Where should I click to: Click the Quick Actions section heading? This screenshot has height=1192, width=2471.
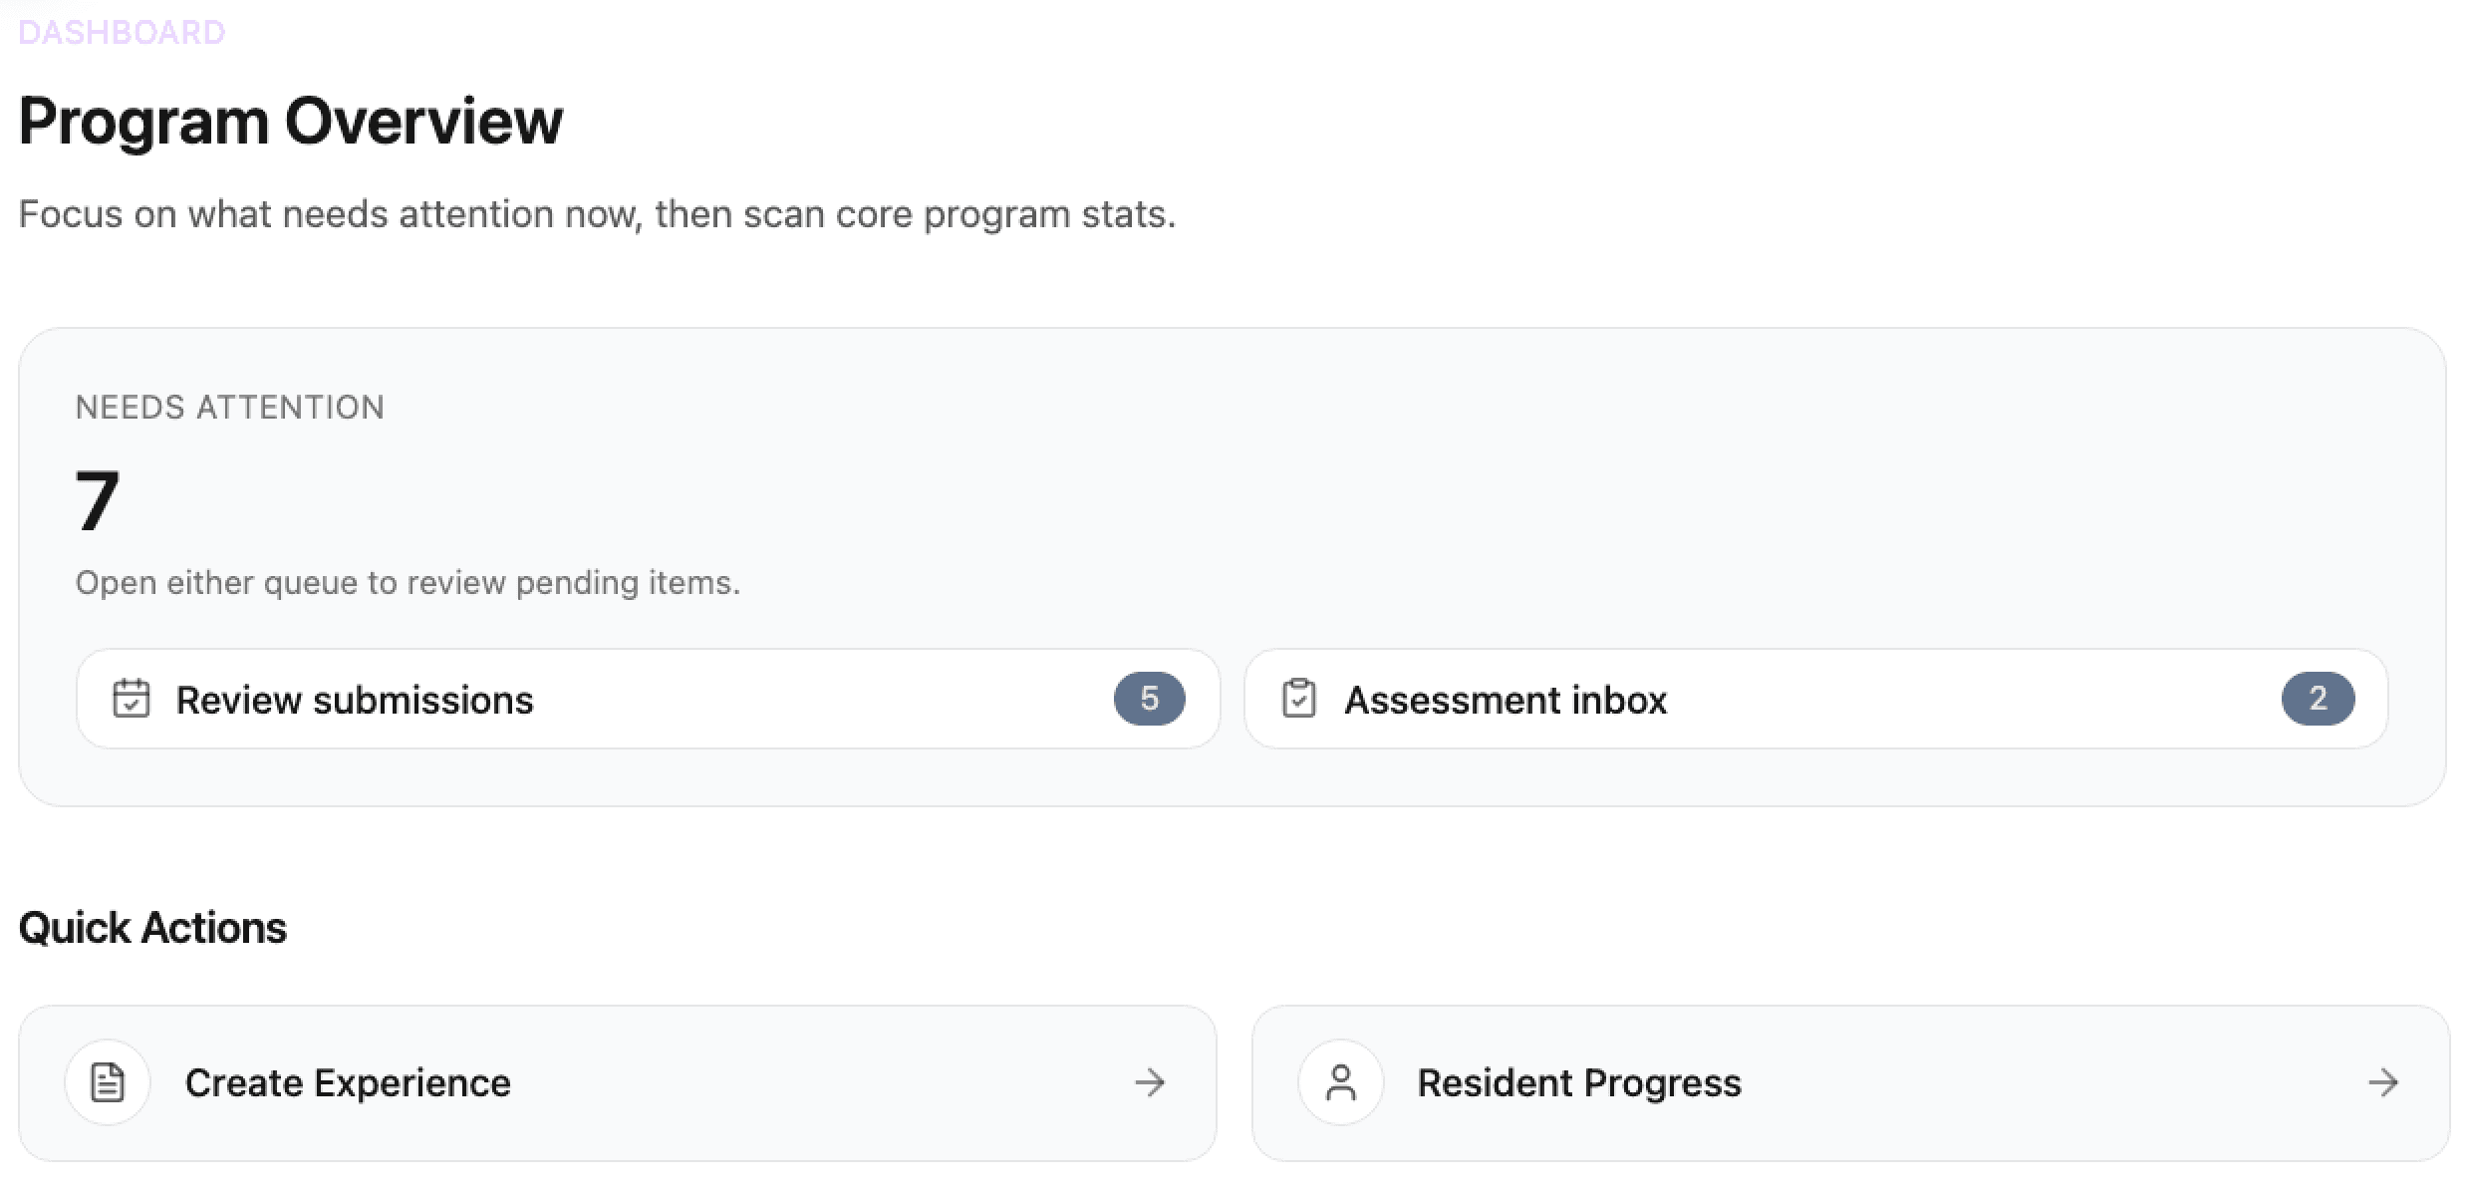[152, 927]
